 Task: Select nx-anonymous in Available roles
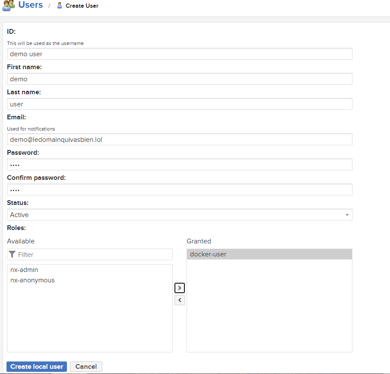tap(32, 280)
